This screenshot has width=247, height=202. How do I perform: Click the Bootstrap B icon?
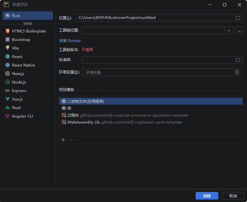8,39
